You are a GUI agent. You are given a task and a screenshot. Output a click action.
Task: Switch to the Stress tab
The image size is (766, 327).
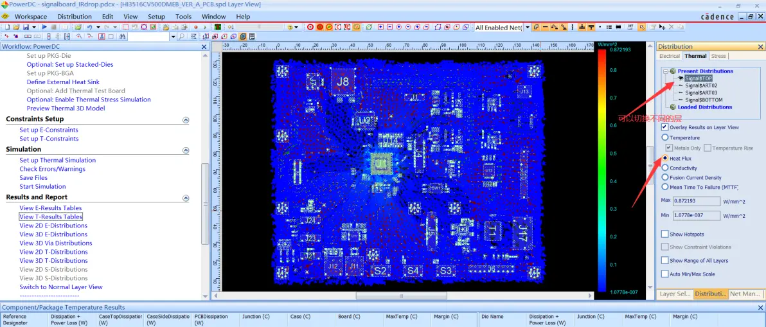click(718, 56)
